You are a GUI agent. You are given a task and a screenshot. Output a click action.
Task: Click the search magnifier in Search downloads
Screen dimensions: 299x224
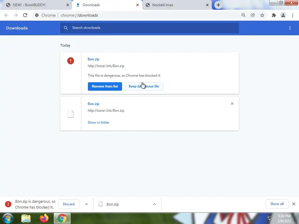click(66, 28)
